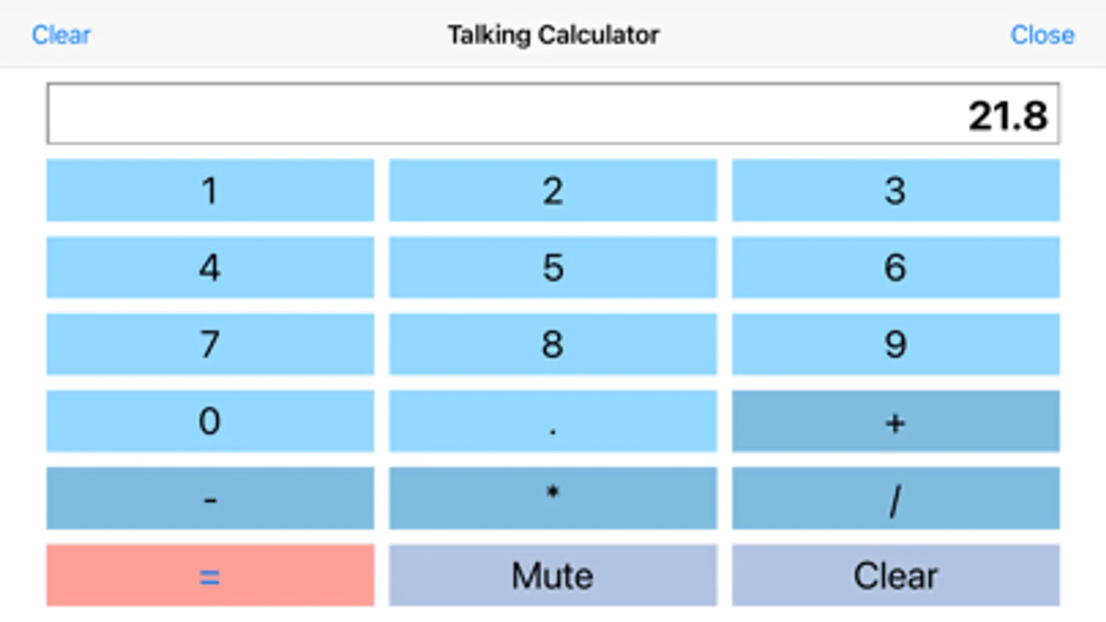Tap the digit 8 button
This screenshot has width=1106, height=622.
click(552, 344)
